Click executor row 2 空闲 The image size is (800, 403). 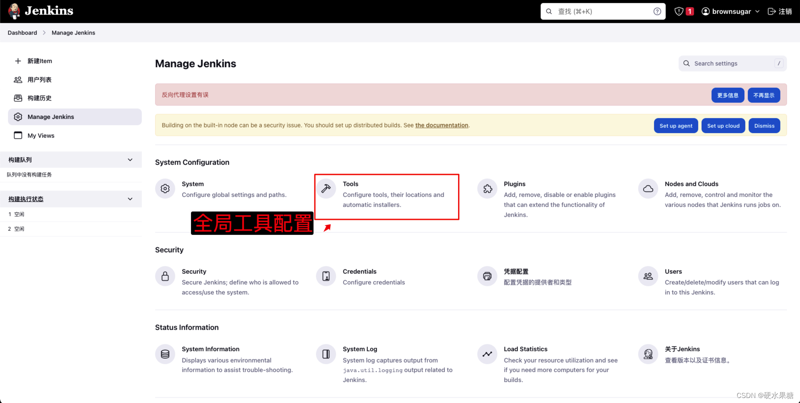71,229
